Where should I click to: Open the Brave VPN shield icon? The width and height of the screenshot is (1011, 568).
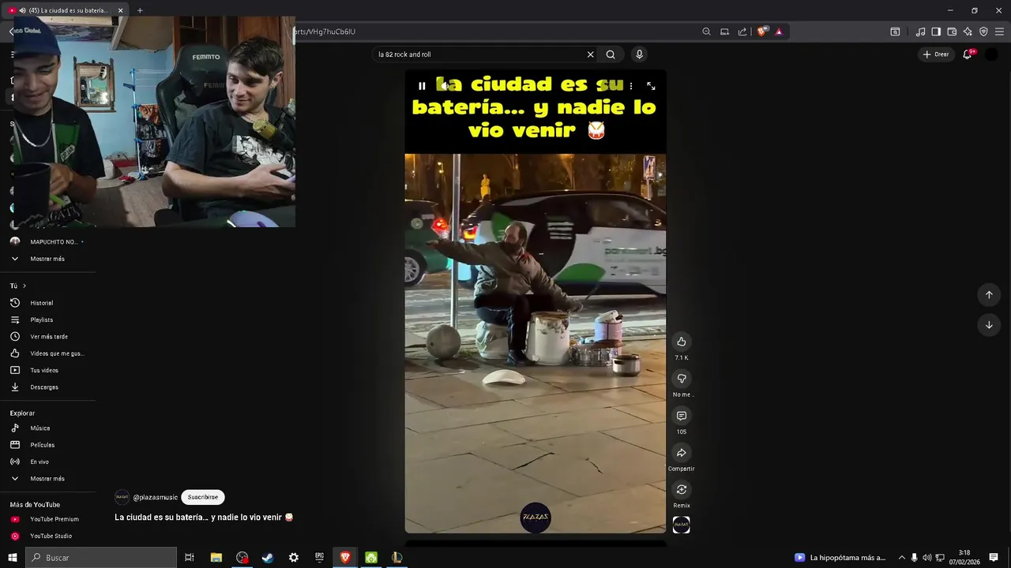pos(983,32)
